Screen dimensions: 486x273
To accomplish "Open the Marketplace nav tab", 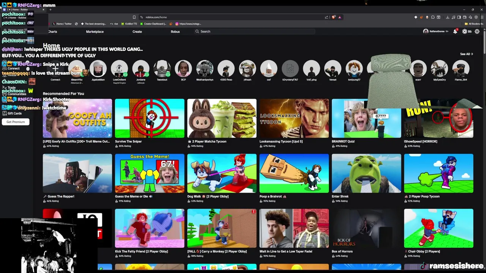I will 95,31.
